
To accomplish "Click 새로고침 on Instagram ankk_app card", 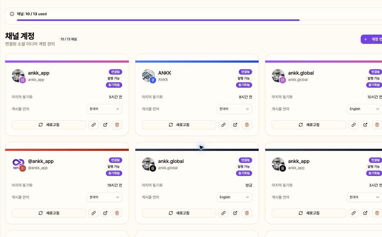I will (x=49, y=125).
